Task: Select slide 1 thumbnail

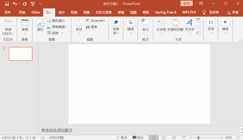Action: (21, 54)
